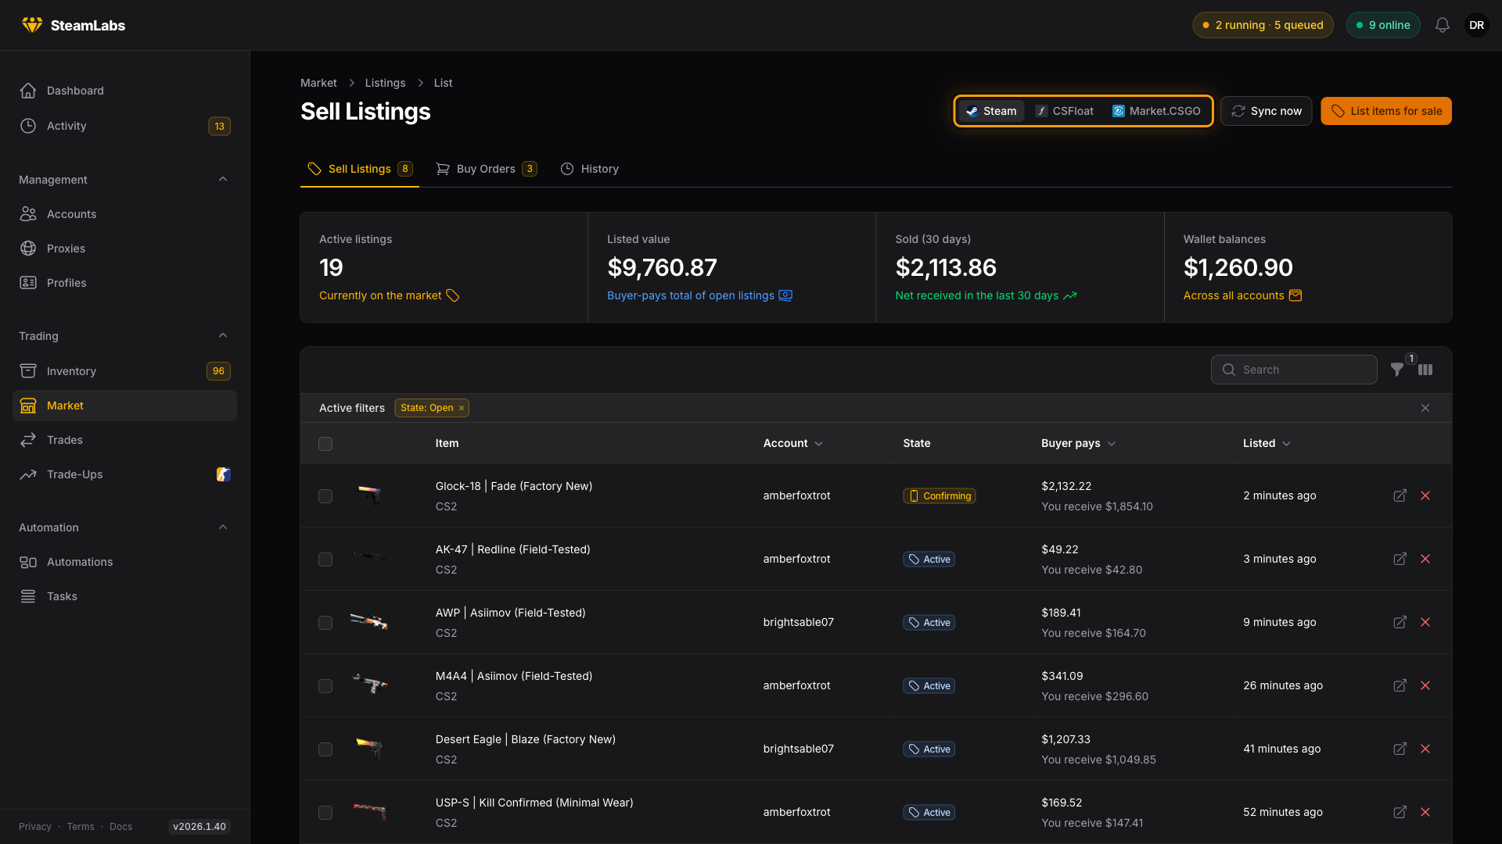Open the 9 online status pill

pyautogui.click(x=1383, y=25)
